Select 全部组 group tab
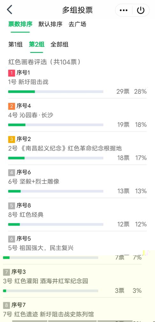 [60, 45]
